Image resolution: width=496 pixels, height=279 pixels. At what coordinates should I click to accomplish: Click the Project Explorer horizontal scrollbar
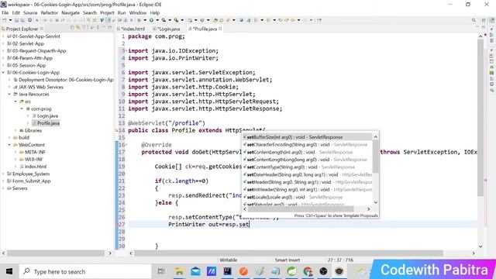tap(56, 253)
